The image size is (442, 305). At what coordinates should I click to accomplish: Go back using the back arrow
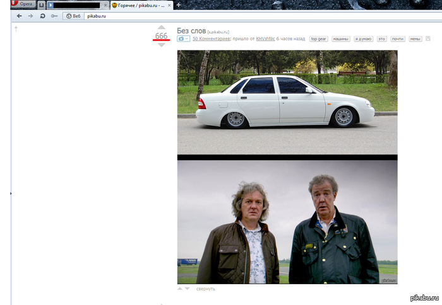tap(19, 16)
